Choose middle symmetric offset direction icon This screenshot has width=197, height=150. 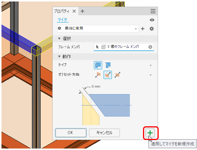108,75
